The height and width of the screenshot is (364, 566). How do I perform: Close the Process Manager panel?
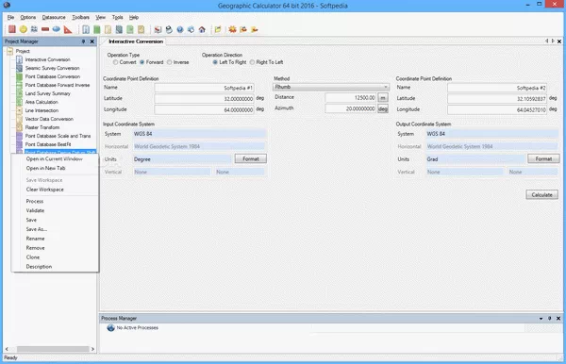tap(558, 318)
